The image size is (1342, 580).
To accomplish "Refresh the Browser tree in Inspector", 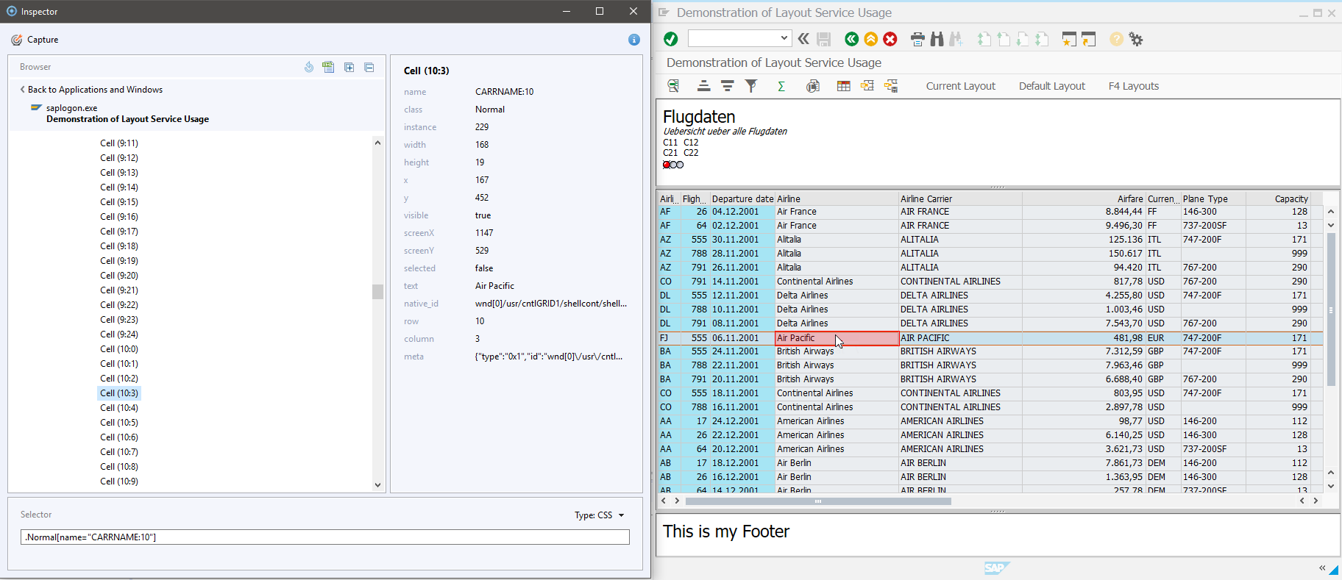I will (309, 67).
